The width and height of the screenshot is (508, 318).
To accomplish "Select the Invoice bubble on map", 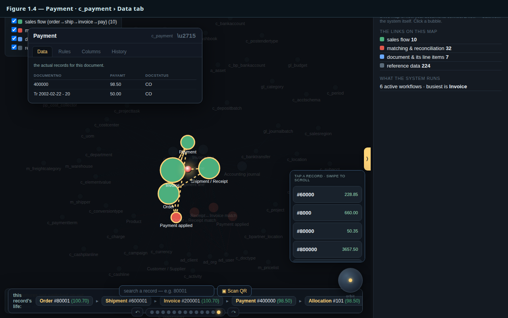I will point(173,170).
